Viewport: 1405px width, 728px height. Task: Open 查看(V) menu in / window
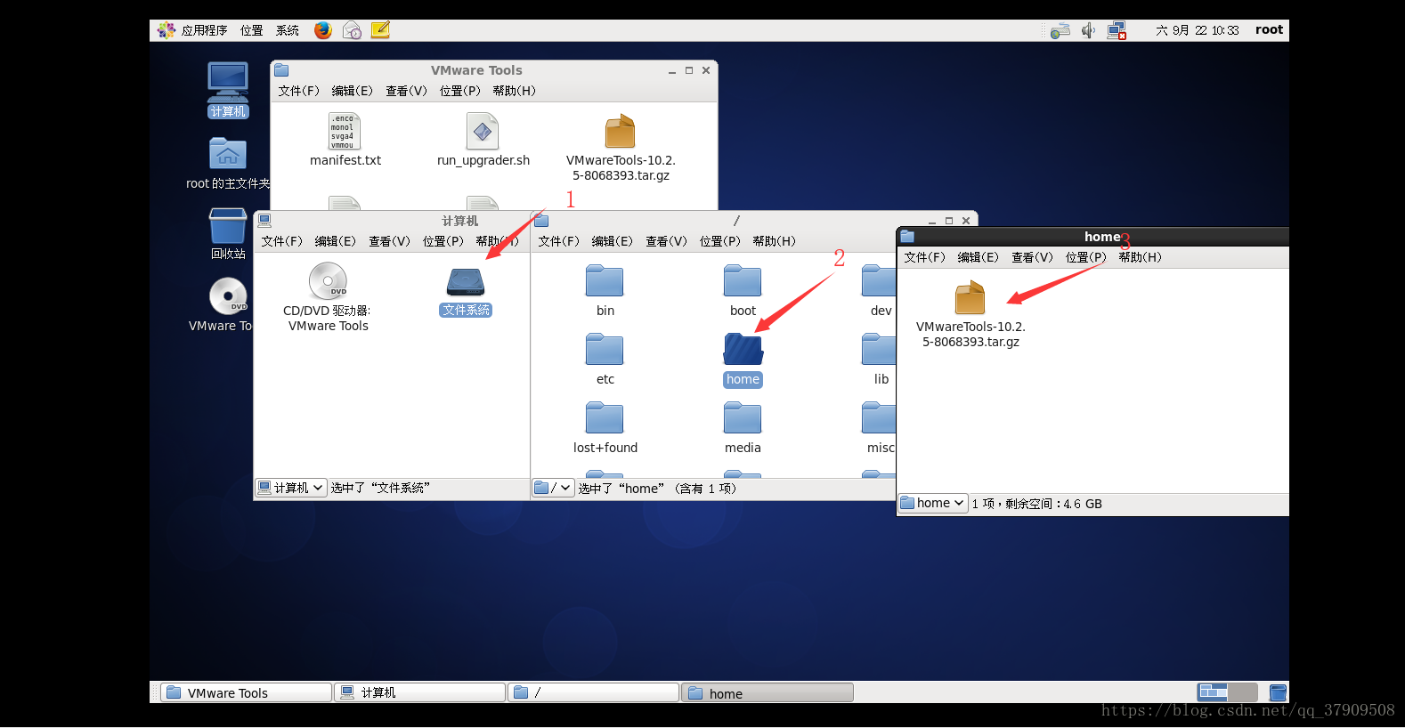[666, 241]
